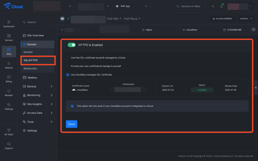The width and height of the screenshot is (258, 161).
Task: Click the xCloud logo
Action: 13,6
